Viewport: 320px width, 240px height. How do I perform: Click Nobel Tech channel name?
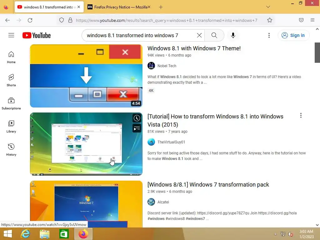coord(167,66)
